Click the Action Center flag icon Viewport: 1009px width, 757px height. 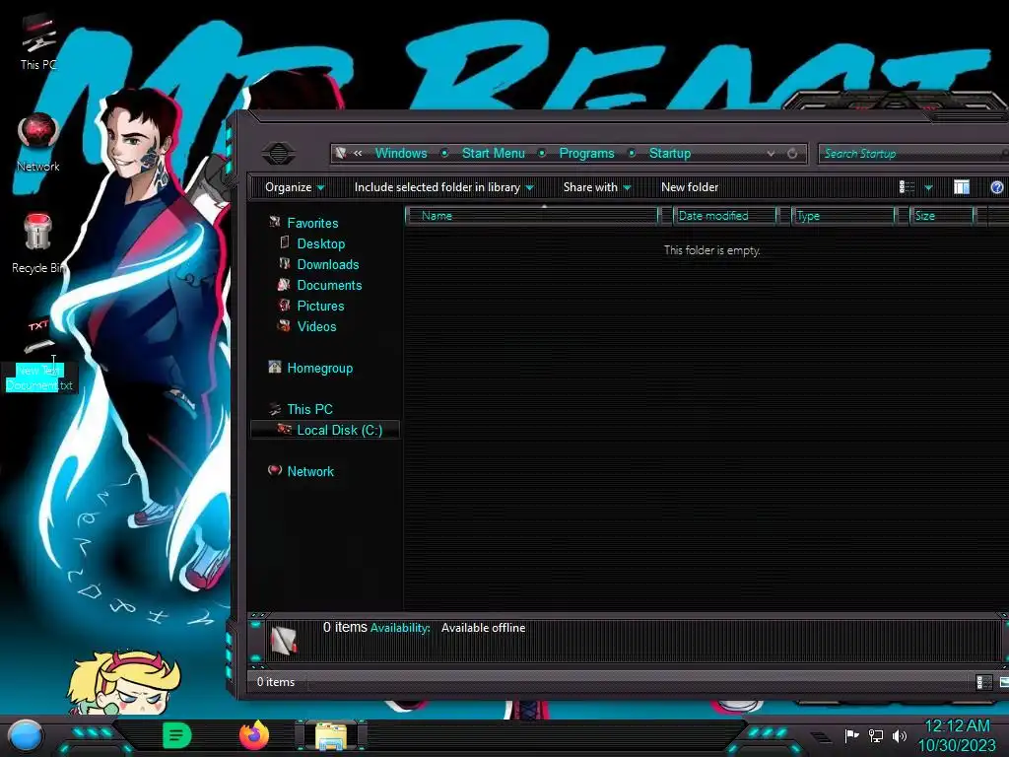pos(852,735)
